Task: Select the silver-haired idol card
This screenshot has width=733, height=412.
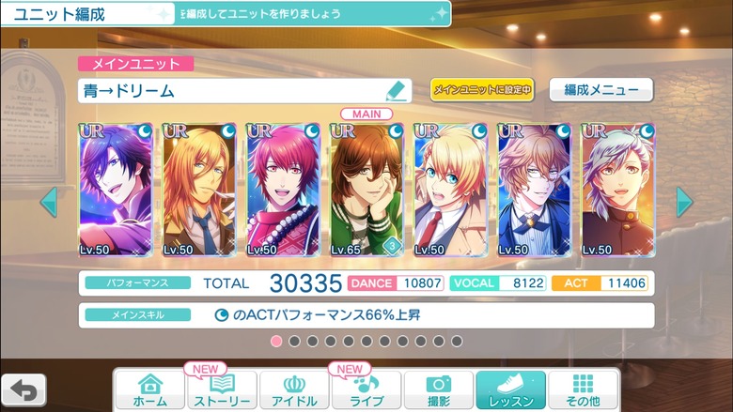Action: pyautogui.click(x=617, y=190)
